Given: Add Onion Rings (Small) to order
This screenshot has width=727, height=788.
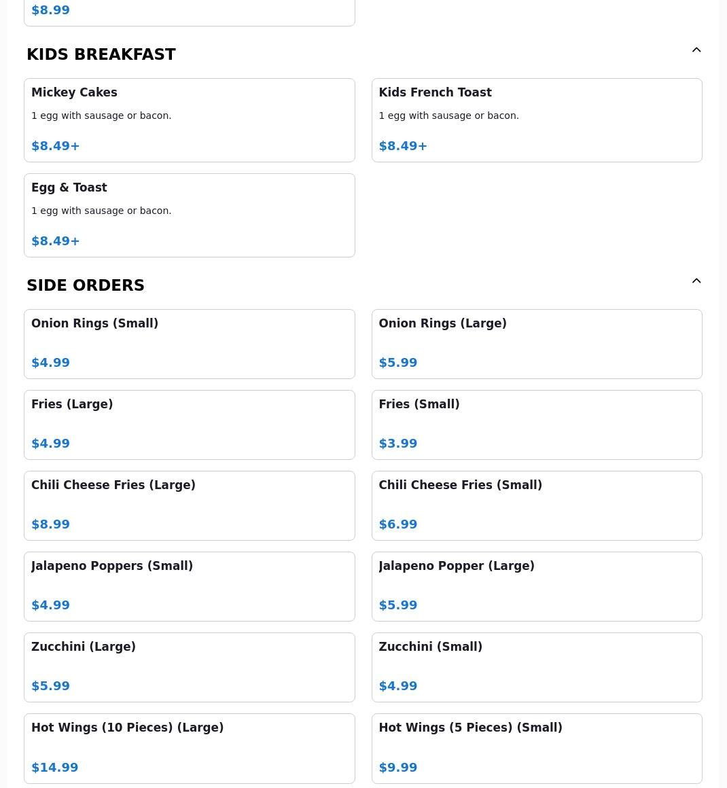Looking at the screenshot, I should click(x=189, y=344).
